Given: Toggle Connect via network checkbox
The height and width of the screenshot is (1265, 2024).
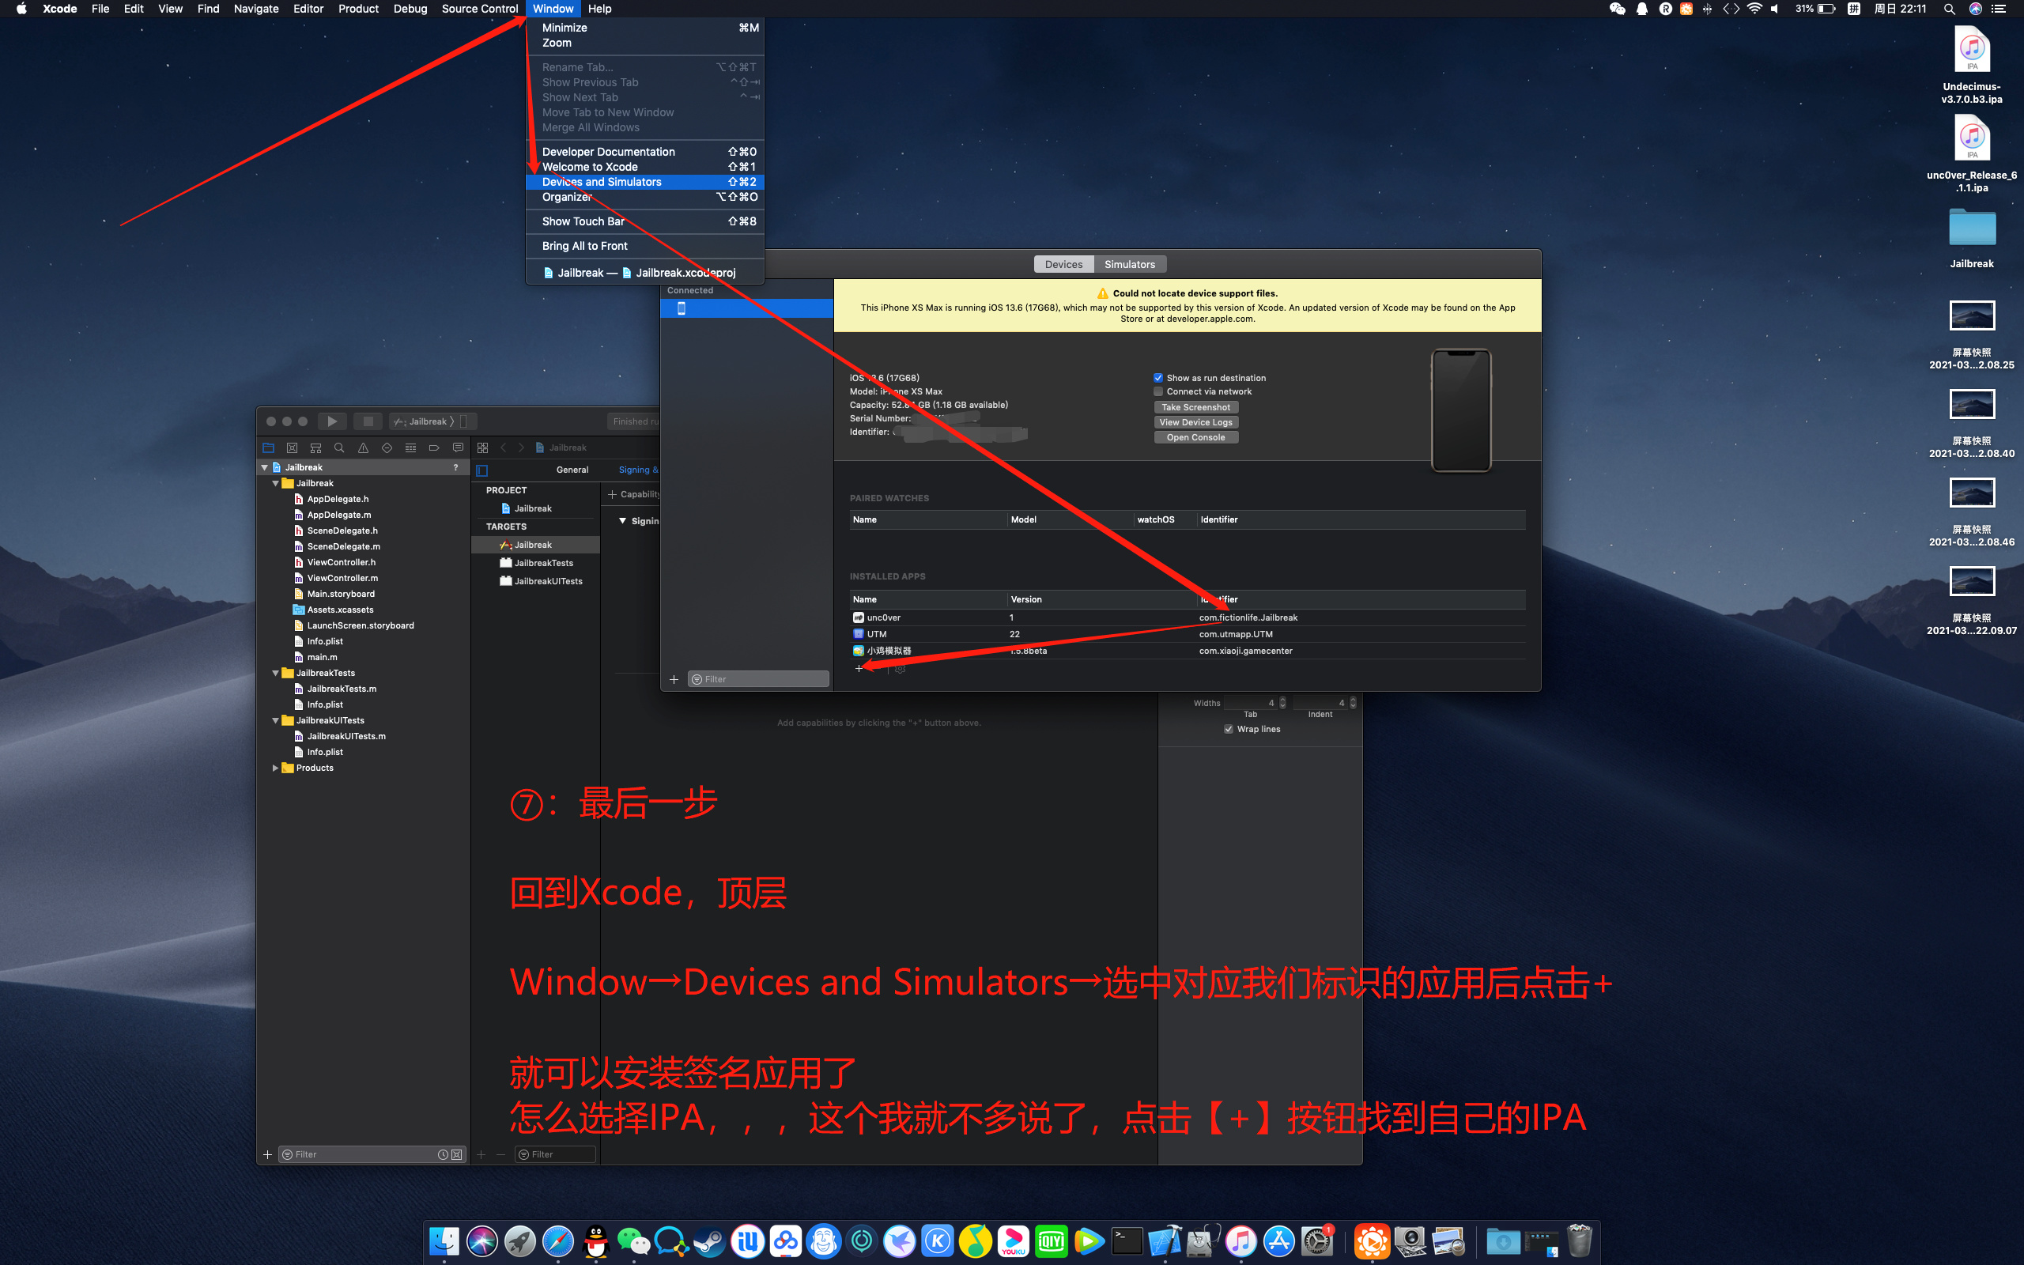Looking at the screenshot, I should [x=1157, y=392].
